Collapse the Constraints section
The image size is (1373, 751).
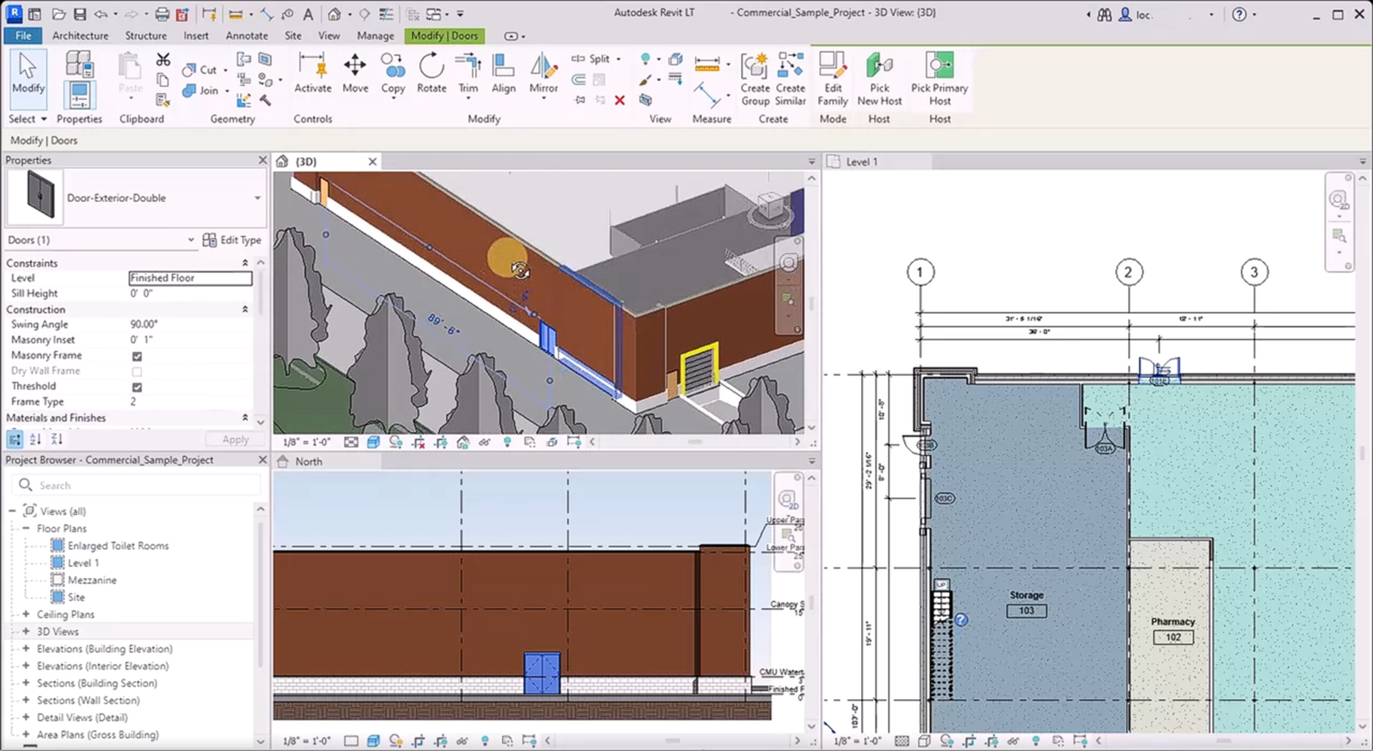click(245, 263)
